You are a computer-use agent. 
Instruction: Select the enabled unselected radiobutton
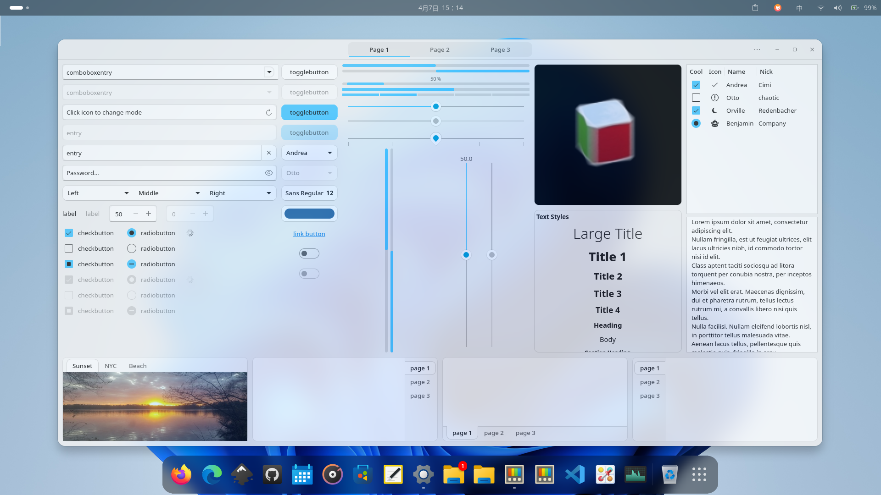point(132,248)
